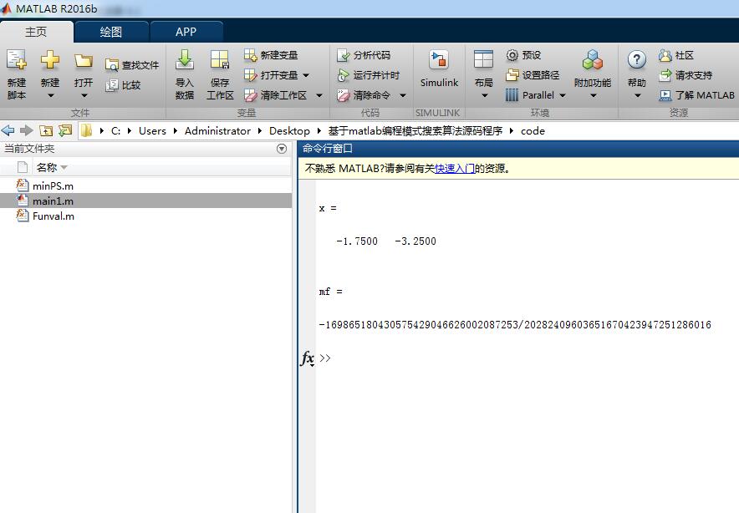This screenshot has height=513, width=739.
Task: Click the 基于matlab编程模式搜索算法源码程序 path folder
Action: click(415, 131)
